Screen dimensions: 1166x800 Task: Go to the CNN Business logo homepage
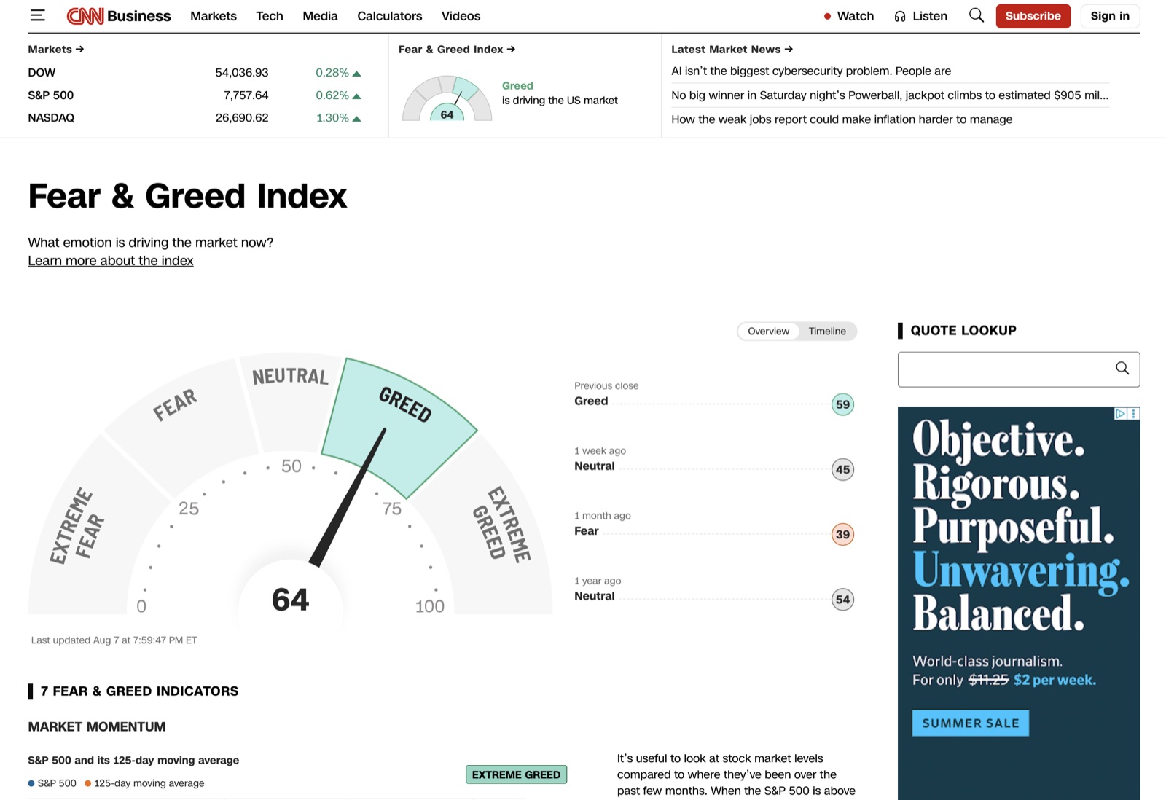point(119,16)
